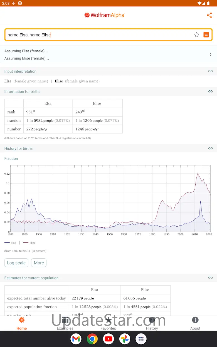Open the Favorites tab
The image size is (217, 347).
[x=108, y=323]
